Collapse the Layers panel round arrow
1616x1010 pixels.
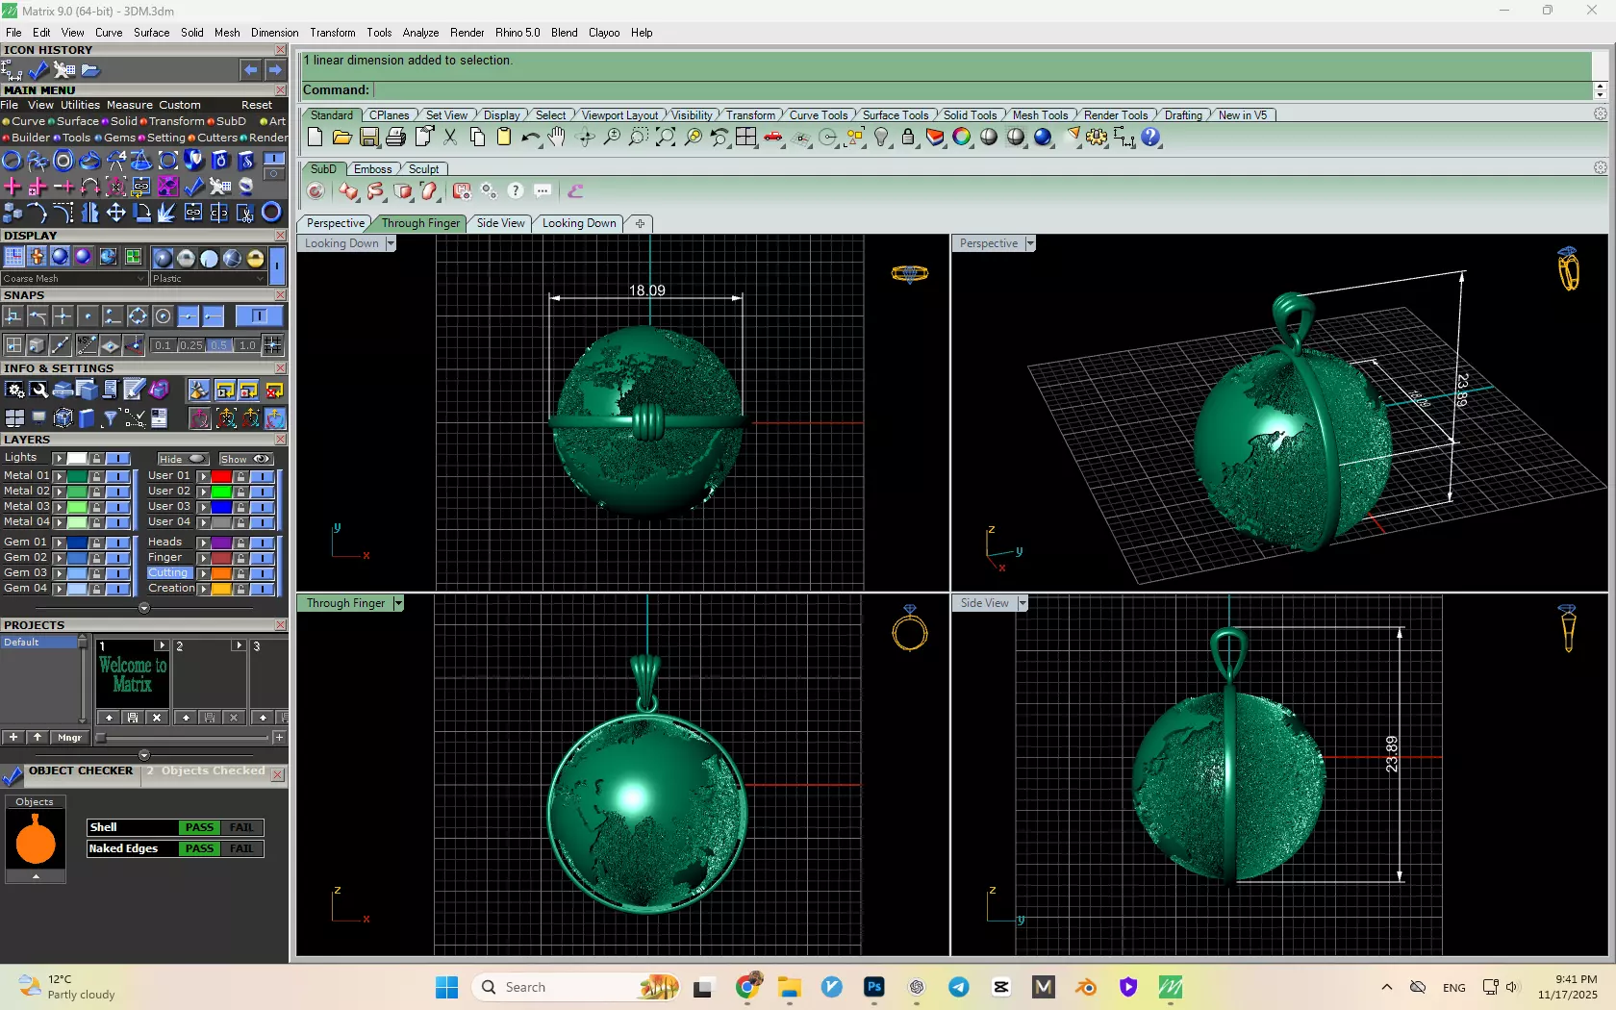pyautogui.click(x=144, y=608)
